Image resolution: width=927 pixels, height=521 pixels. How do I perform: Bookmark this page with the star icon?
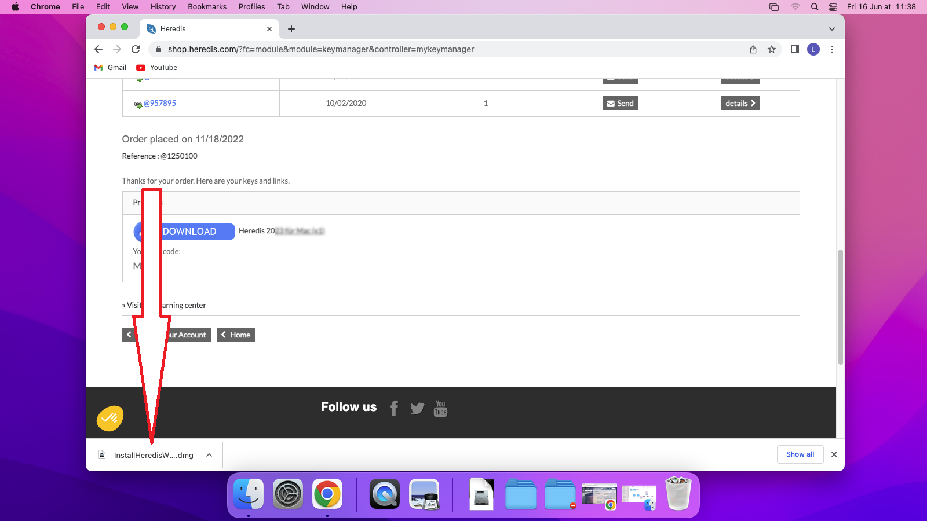772,50
